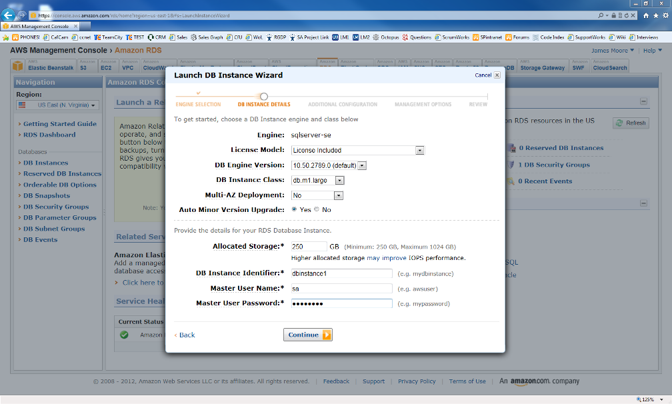Open DB Parameter Groups navigation link
This screenshot has width=672, height=404.
[60, 217]
